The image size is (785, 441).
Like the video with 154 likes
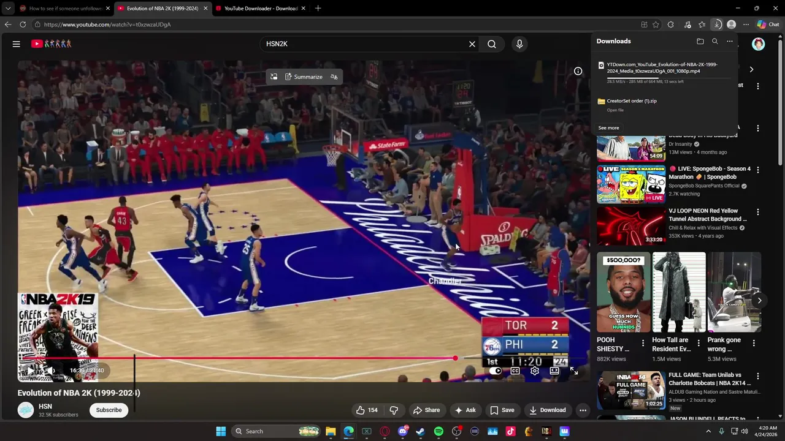coord(367,410)
